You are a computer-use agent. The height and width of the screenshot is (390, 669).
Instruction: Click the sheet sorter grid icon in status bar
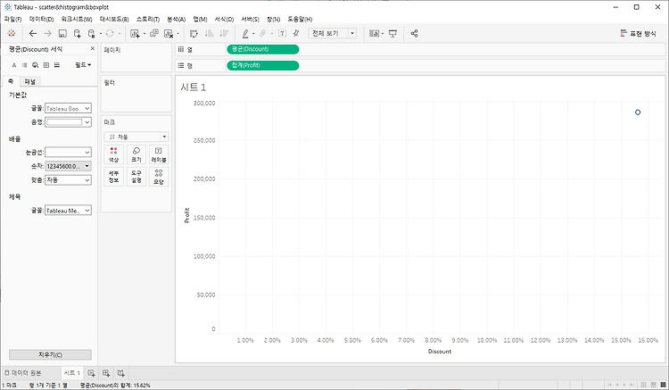tap(644, 385)
